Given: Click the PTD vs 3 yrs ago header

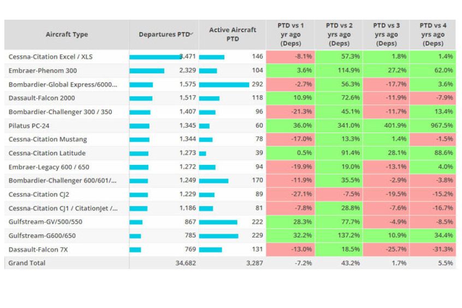Looking at the screenshot, I should click(x=386, y=34).
